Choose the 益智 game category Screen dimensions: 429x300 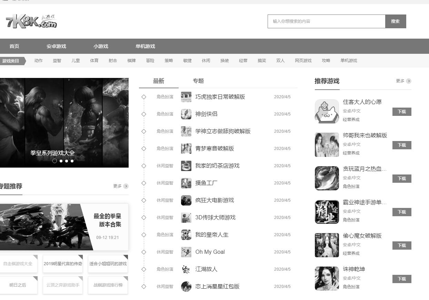pyautogui.click(x=57, y=61)
